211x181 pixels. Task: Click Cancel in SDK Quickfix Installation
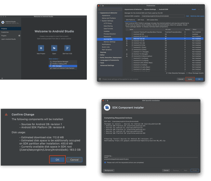166,170
